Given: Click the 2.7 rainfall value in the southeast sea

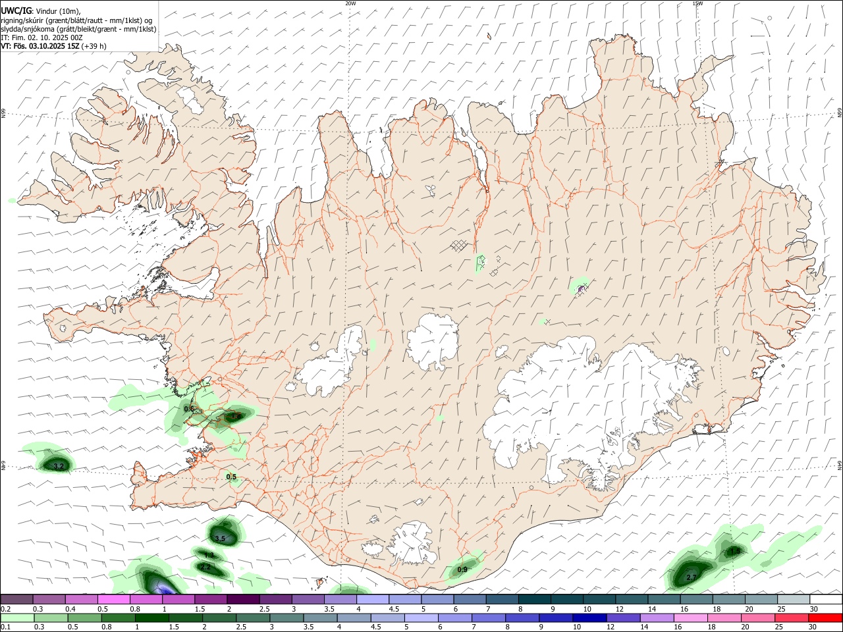Looking at the screenshot, I should [692, 577].
